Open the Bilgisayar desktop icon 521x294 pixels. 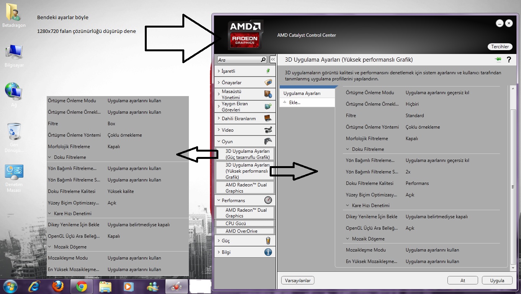click(x=14, y=56)
